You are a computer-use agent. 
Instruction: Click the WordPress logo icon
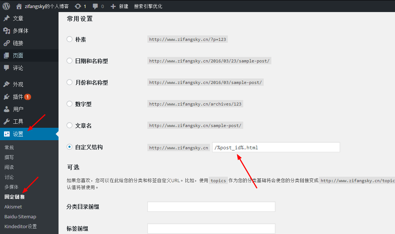tap(6, 6)
